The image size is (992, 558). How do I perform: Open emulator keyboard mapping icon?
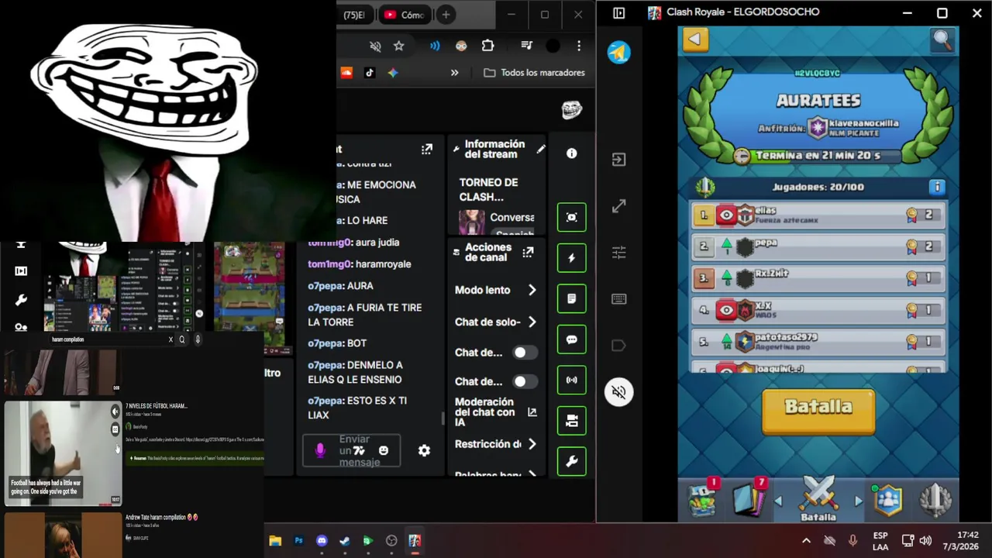618,299
